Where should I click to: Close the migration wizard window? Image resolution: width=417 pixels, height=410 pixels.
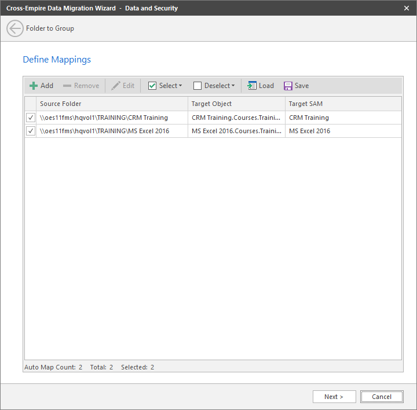click(x=407, y=8)
